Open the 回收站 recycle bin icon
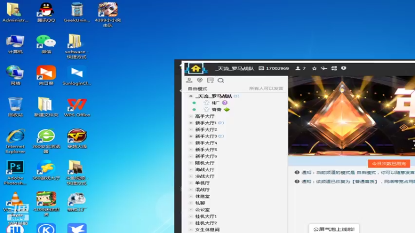 16,107
